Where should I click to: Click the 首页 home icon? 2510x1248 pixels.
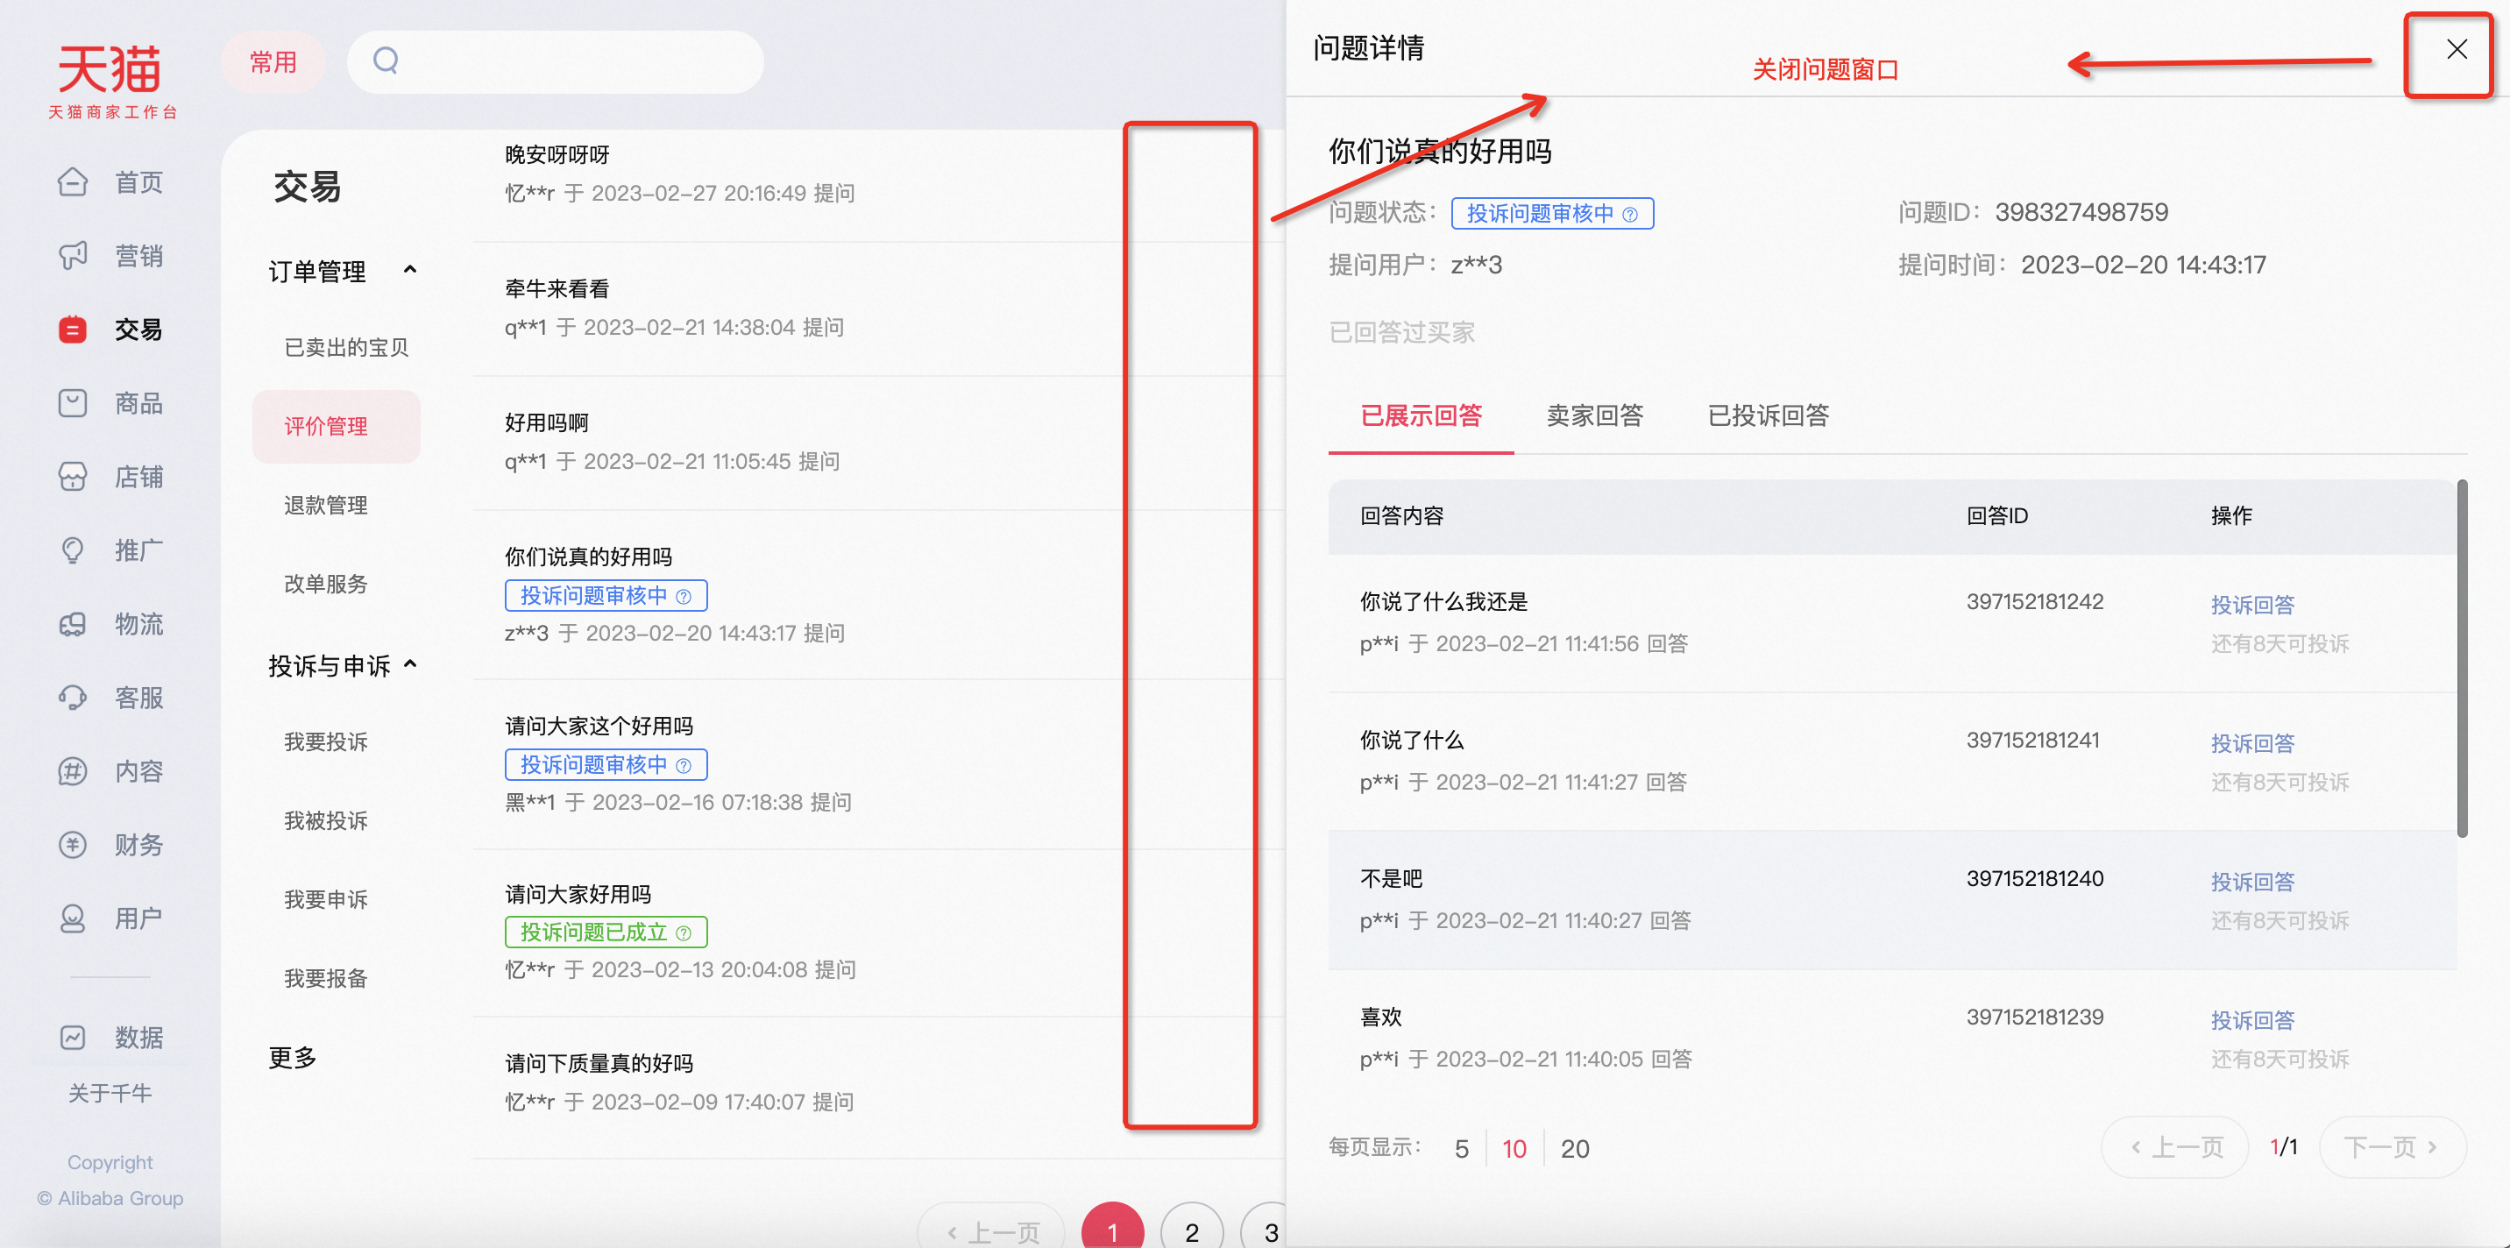click(x=72, y=182)
